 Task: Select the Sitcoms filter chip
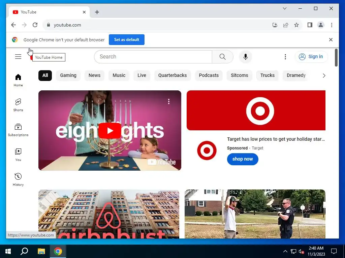[240, 76]
